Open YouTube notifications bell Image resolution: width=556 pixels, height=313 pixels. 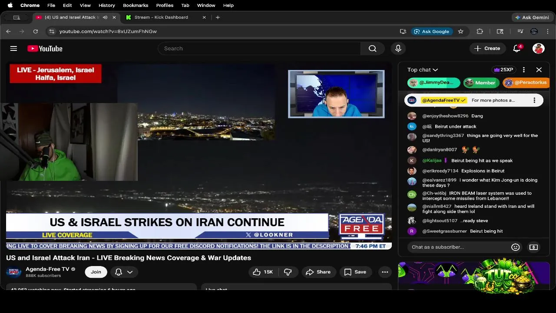click(517, 49)
